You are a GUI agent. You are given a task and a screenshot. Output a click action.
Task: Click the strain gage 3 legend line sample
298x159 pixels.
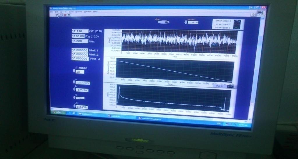pyautogui.click(x=237, y=28)
